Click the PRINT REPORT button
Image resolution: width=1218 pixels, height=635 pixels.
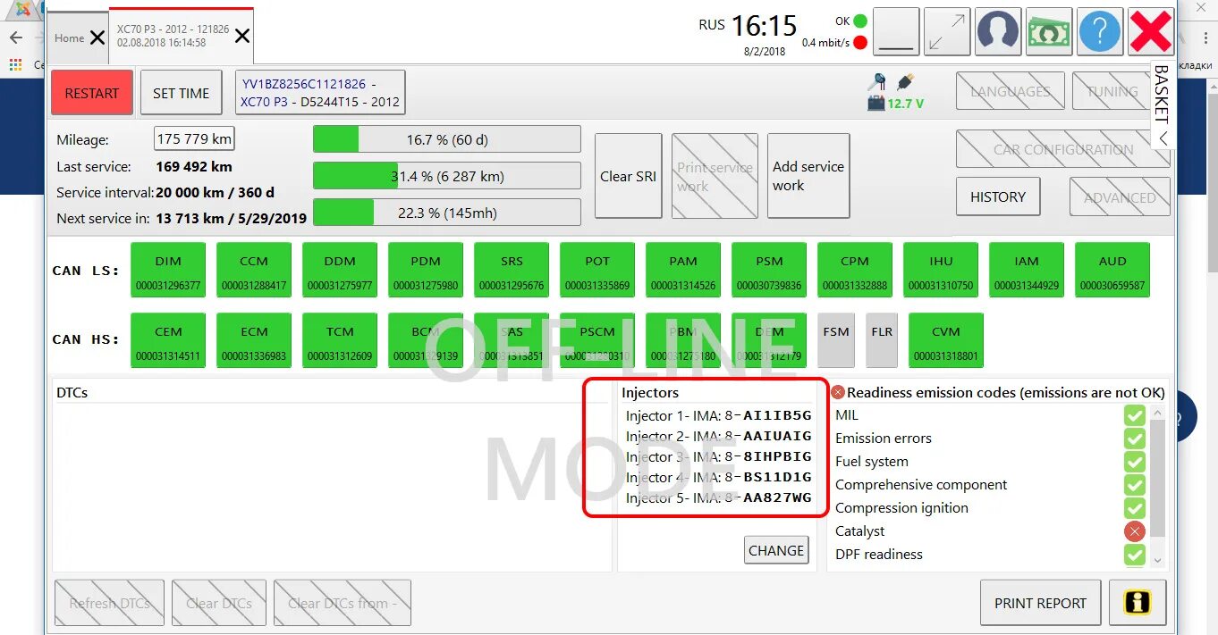pos(1040,603)
